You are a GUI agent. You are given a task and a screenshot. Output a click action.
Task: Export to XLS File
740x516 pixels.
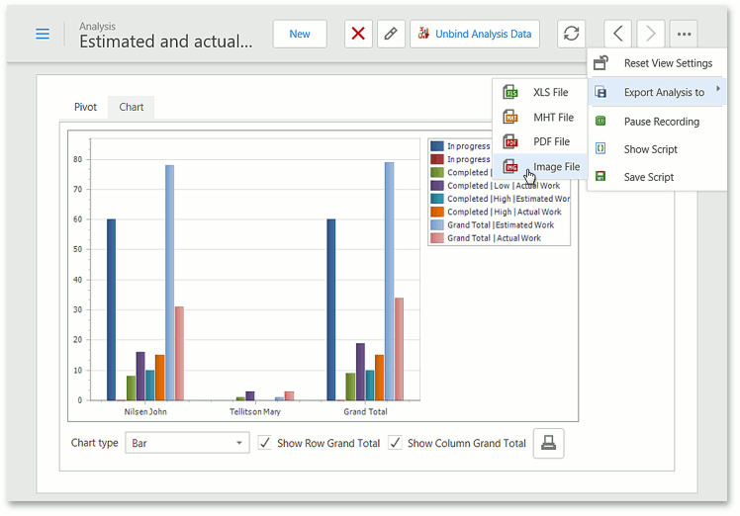click(539, 92)
